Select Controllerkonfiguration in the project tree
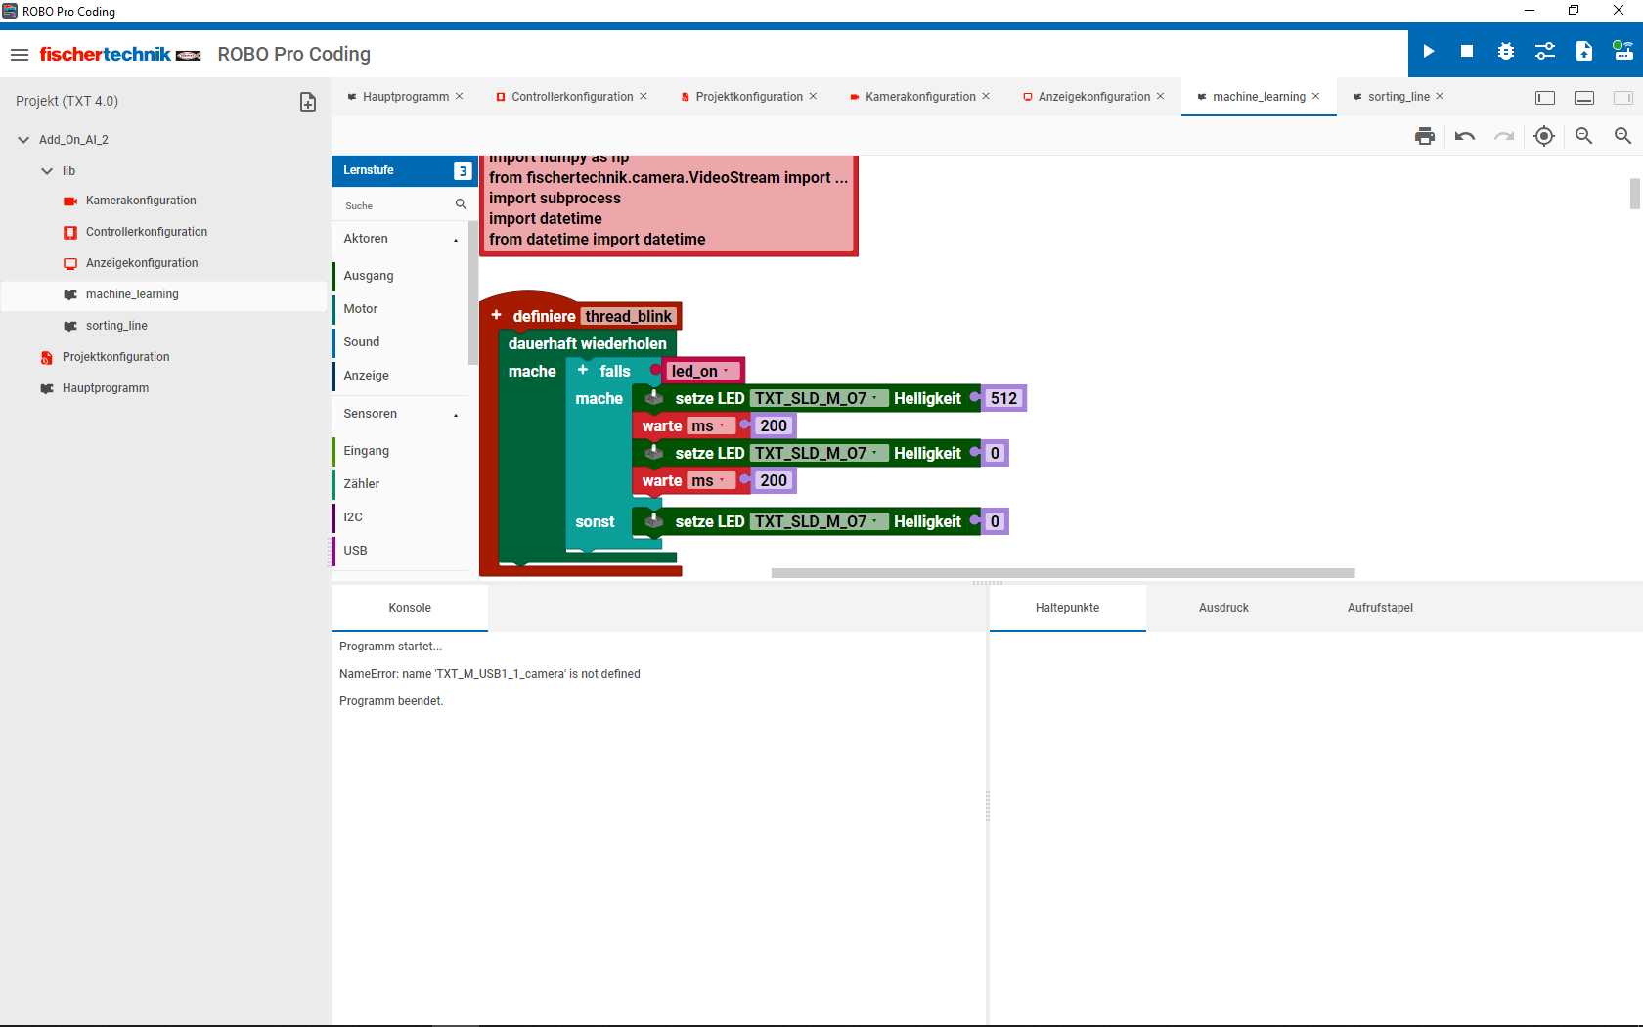 click(x=147, y=232)
